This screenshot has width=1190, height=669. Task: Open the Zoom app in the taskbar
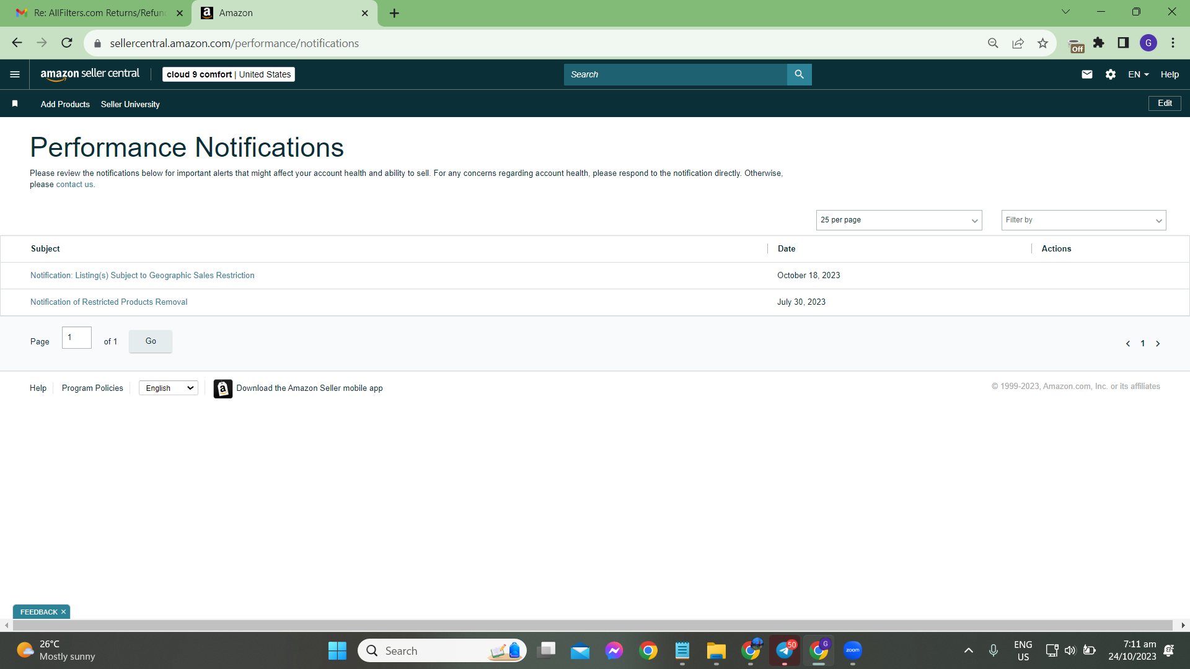pyautogui.click(x=853, y=650)
